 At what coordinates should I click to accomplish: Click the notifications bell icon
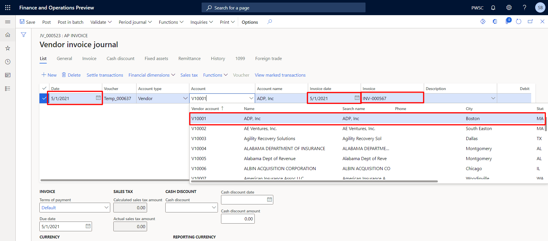493,8
